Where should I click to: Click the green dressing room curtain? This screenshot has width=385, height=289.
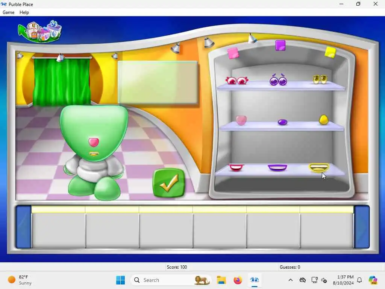click(62, 82)
